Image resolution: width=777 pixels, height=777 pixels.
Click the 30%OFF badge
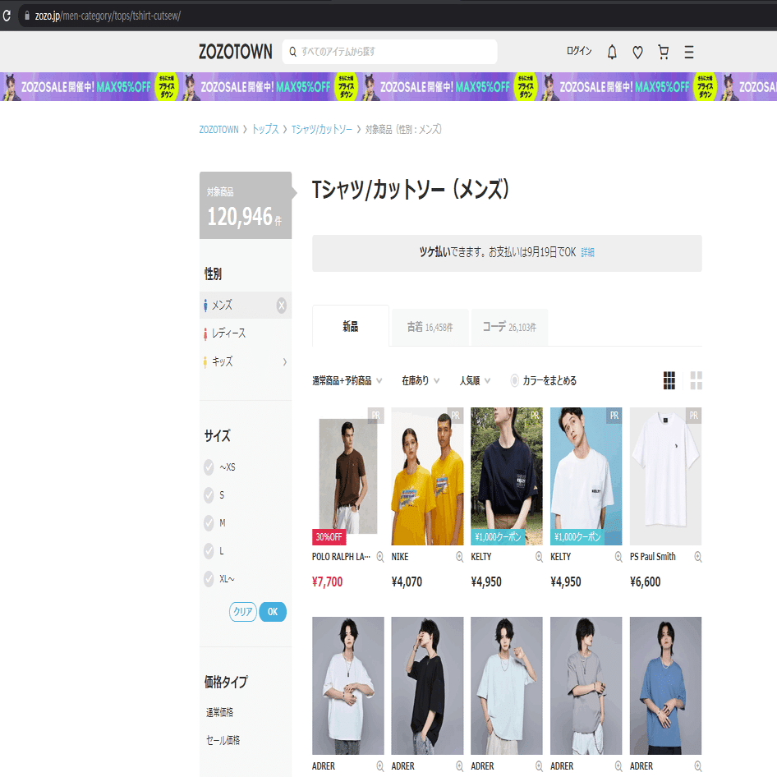click(329, 537)
